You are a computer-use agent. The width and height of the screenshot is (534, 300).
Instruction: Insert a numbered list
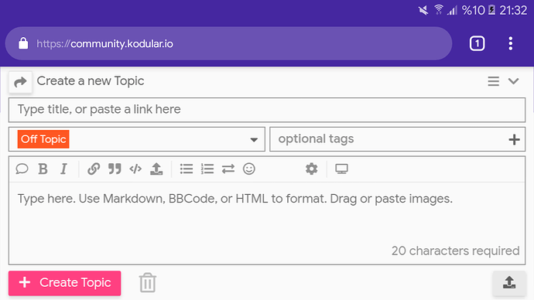click(207, 169)
